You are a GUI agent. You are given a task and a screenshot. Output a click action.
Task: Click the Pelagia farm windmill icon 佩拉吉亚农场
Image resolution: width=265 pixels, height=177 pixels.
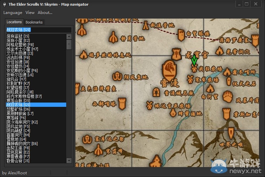[149, 105]
